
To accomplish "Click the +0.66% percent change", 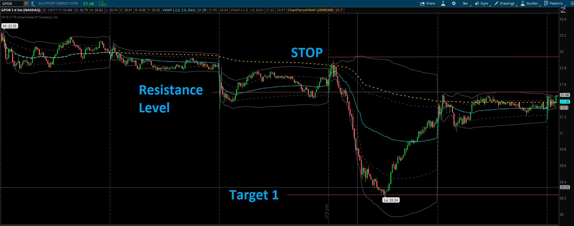I will [102, 5].
